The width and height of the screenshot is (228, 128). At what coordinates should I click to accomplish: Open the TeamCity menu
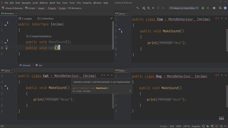87,3
